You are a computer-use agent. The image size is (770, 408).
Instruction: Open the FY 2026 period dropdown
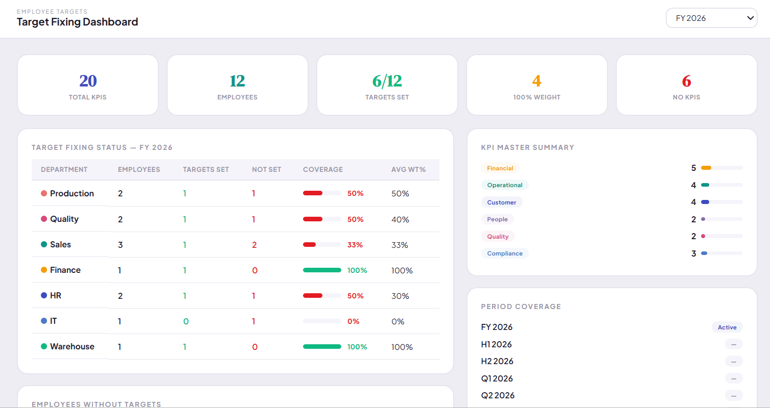[x=711, y=18]
